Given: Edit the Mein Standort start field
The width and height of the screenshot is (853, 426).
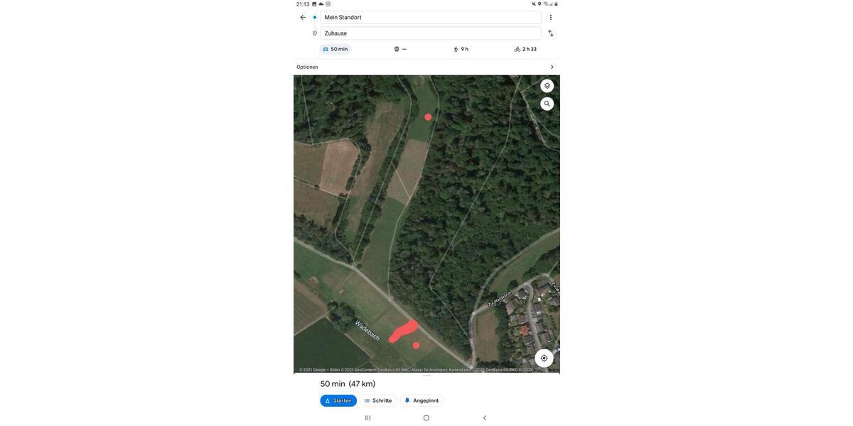Looking at the screenshot, I should coord(431,17).
